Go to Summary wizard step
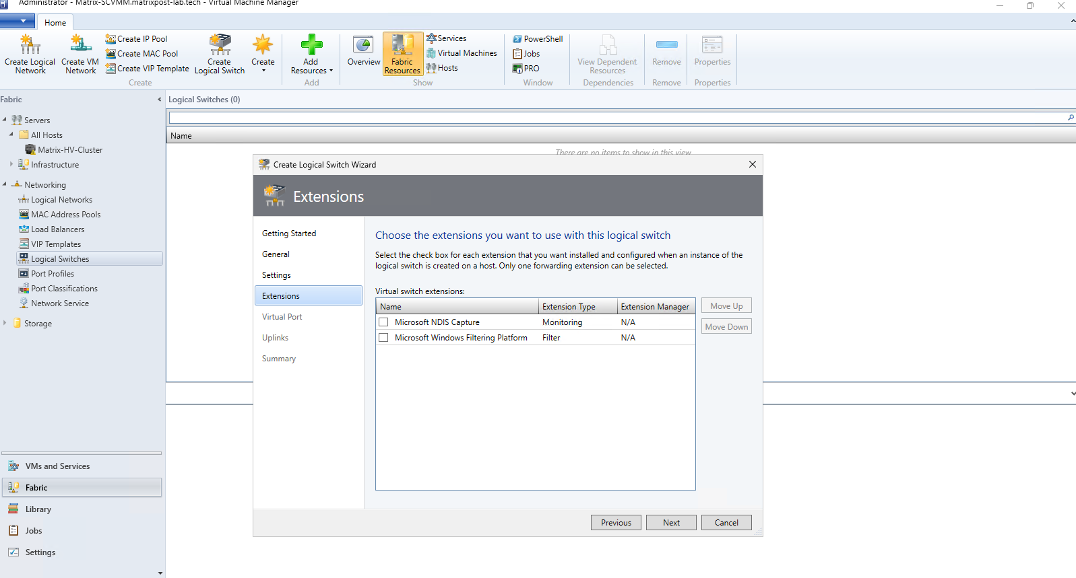Image resolution: width=1076 pixels, height=578 pixels. coord(279,359)
